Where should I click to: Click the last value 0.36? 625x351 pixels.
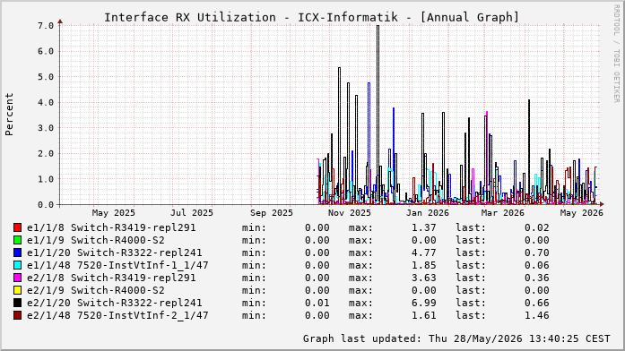pos(537,278)
